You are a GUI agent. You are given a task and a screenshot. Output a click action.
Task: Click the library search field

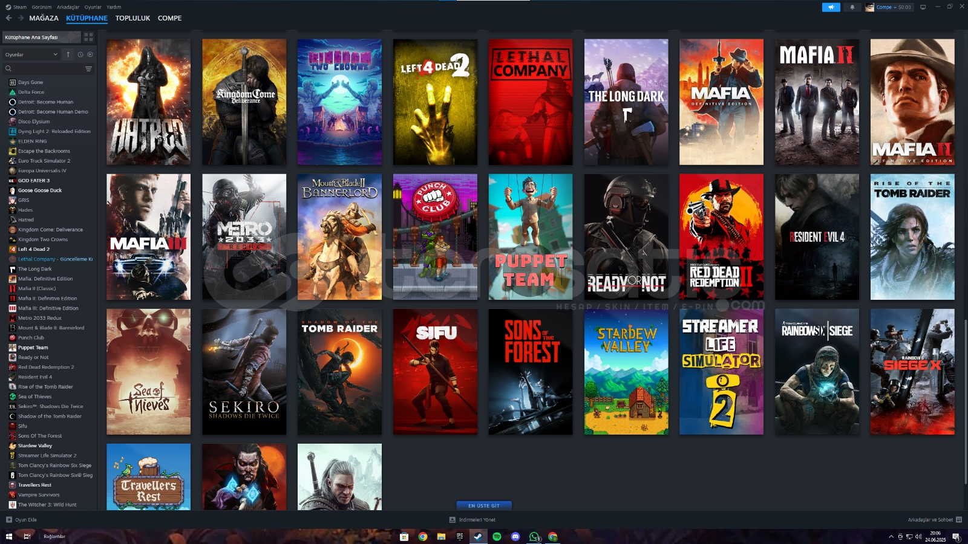[x=42, y=69]
